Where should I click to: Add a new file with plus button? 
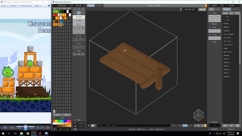pyautogui.click(x=231, y=125)
